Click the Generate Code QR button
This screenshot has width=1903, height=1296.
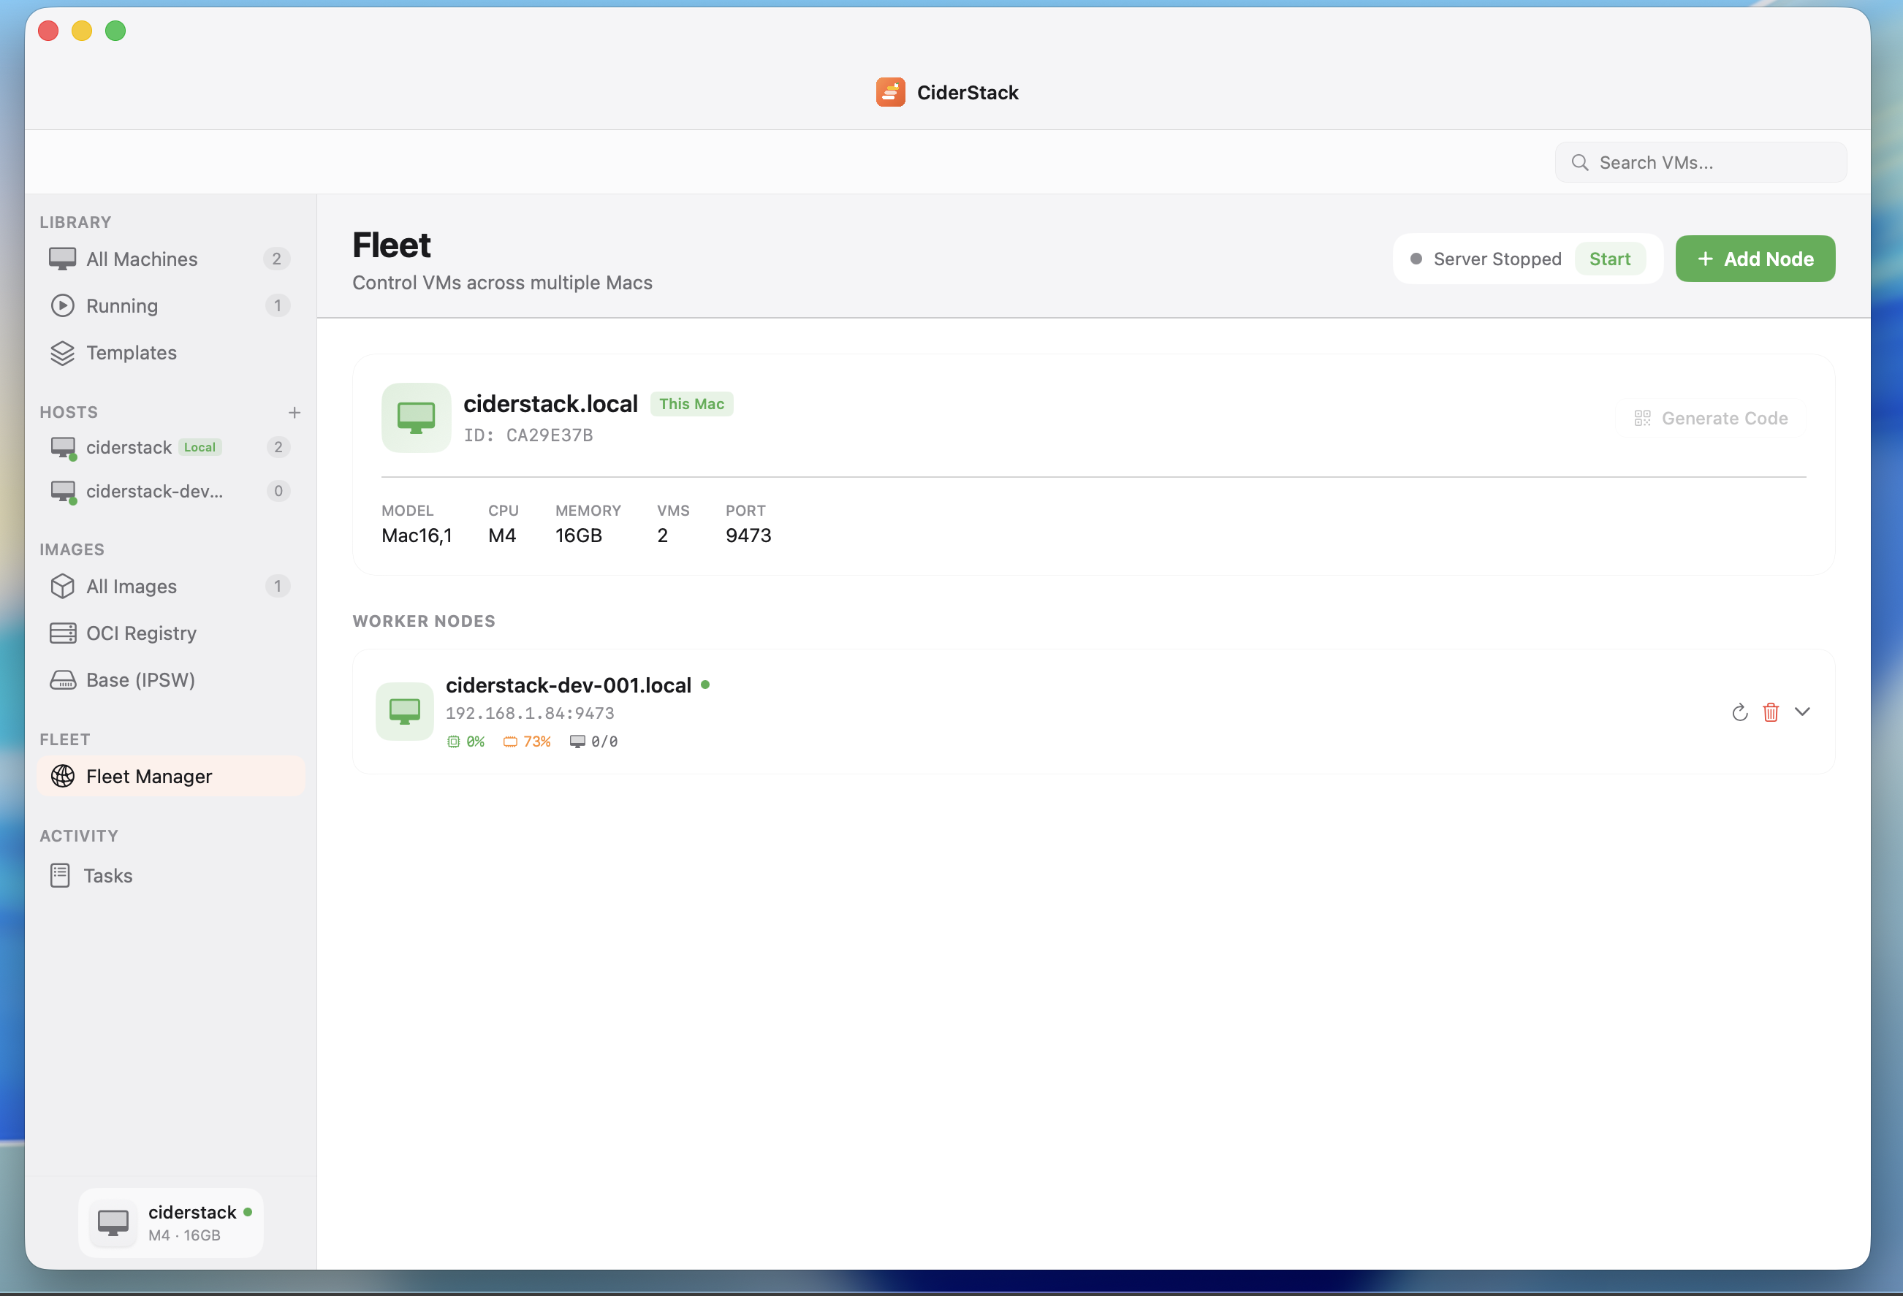1712,419
